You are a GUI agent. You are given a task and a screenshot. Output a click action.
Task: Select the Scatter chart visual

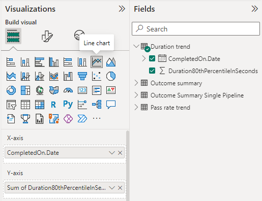click(97, 76)
